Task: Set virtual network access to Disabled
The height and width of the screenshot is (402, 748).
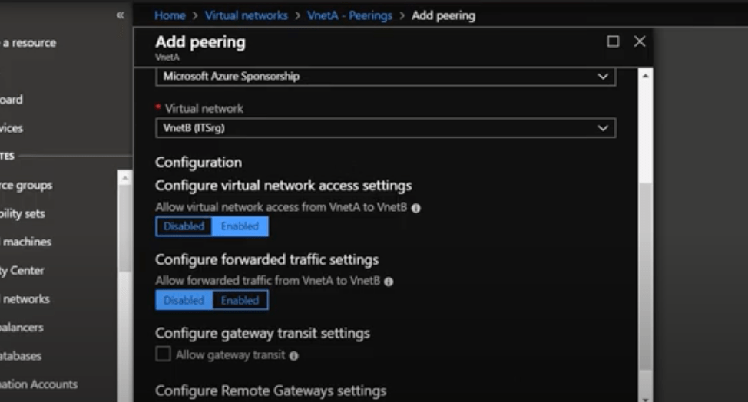Action: click(184, 226)
